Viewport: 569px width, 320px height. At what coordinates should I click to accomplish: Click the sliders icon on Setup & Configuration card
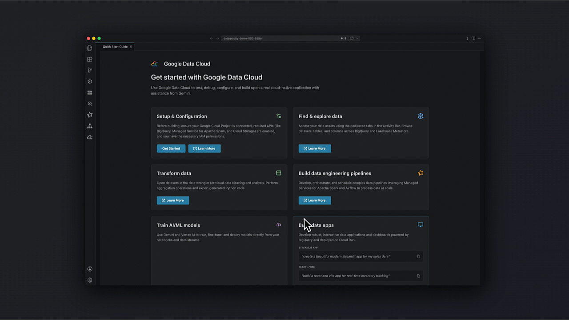click(x=279, y=116)
